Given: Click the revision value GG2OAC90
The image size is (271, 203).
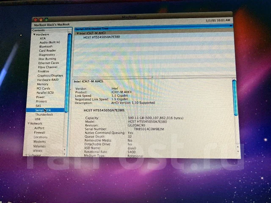Looking at the screenshot, I should tap(136, 125).
